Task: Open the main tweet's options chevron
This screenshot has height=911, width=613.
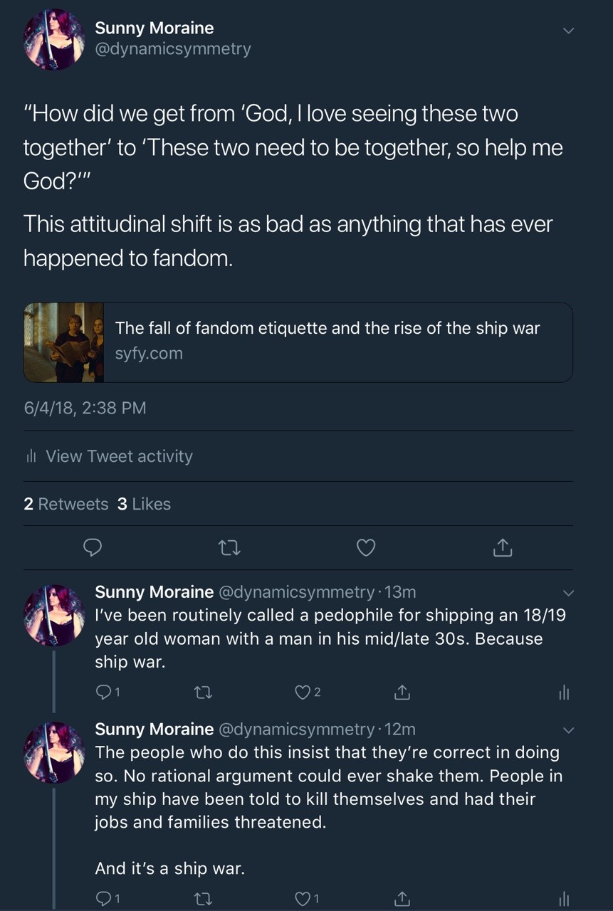Action: pos(567,31)
